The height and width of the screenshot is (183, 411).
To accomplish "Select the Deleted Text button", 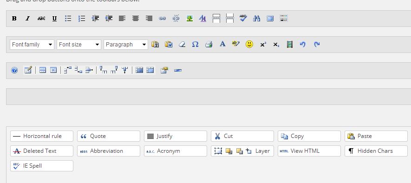I will click(42, 151).
